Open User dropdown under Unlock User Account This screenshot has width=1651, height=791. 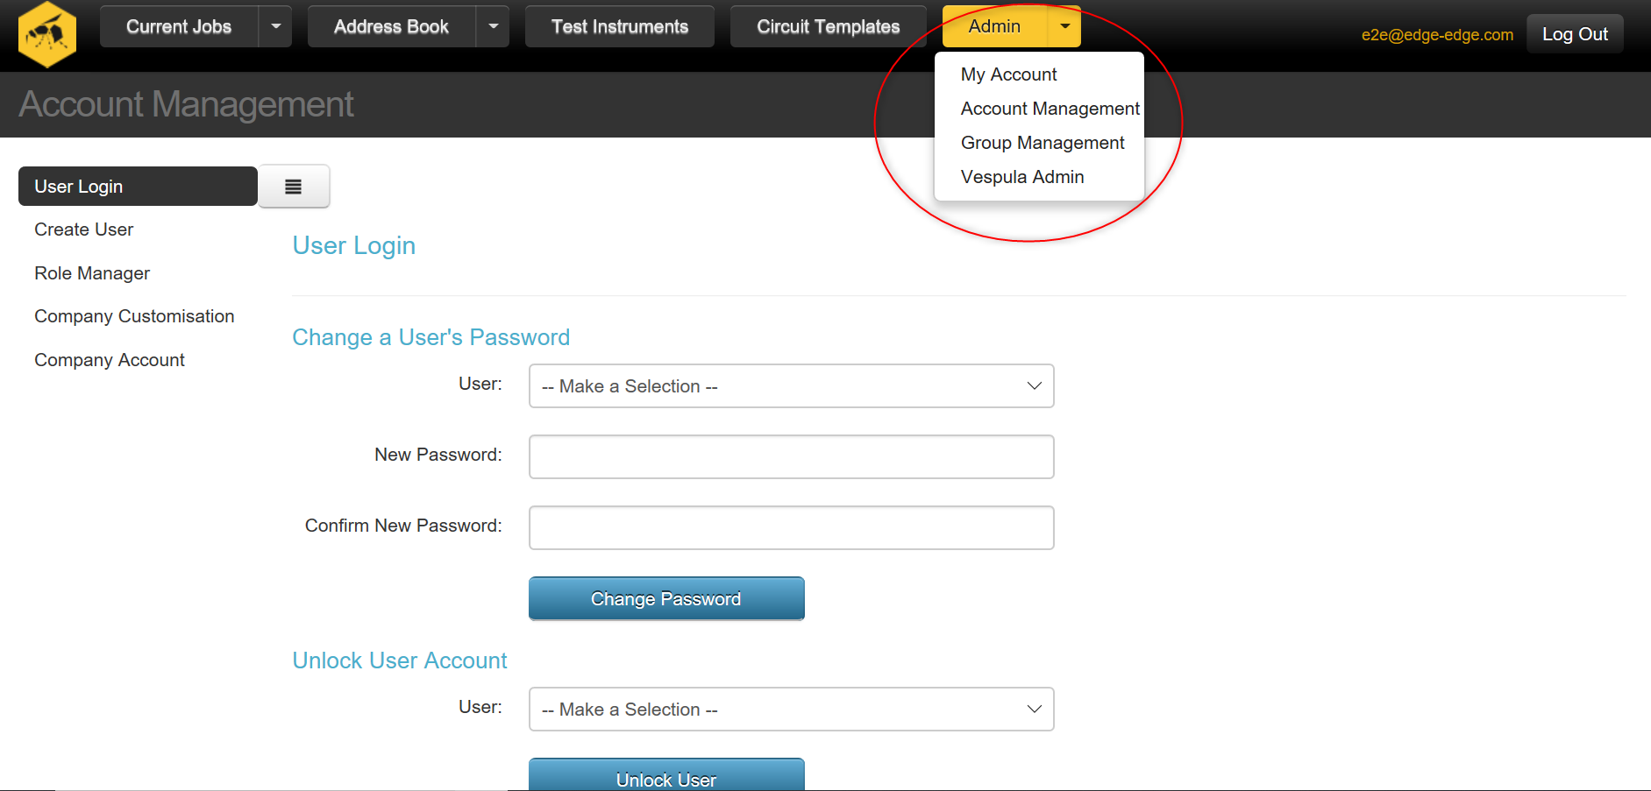791,710
